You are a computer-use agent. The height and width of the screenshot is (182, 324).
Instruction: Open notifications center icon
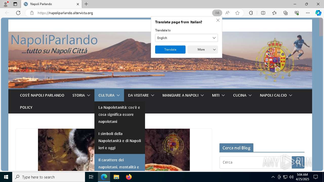[316, 177]
